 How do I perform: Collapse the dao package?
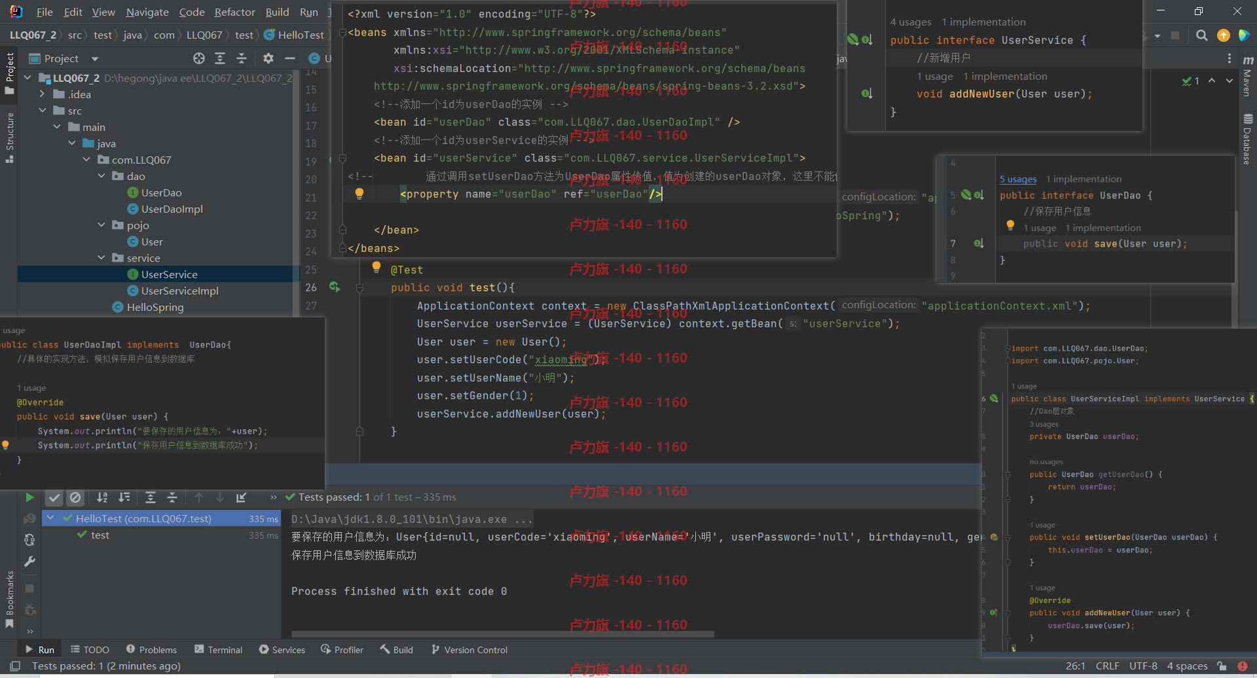tap(101, 176)
